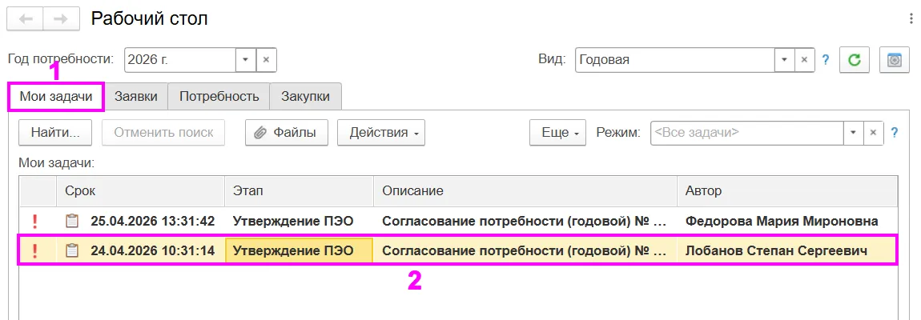Switch to the Закупки tab
The image size is (921, 320).
click(x=305, y=96)
